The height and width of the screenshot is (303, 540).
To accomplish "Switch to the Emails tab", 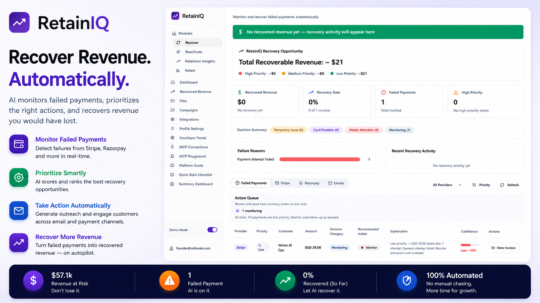I will 336,183.
